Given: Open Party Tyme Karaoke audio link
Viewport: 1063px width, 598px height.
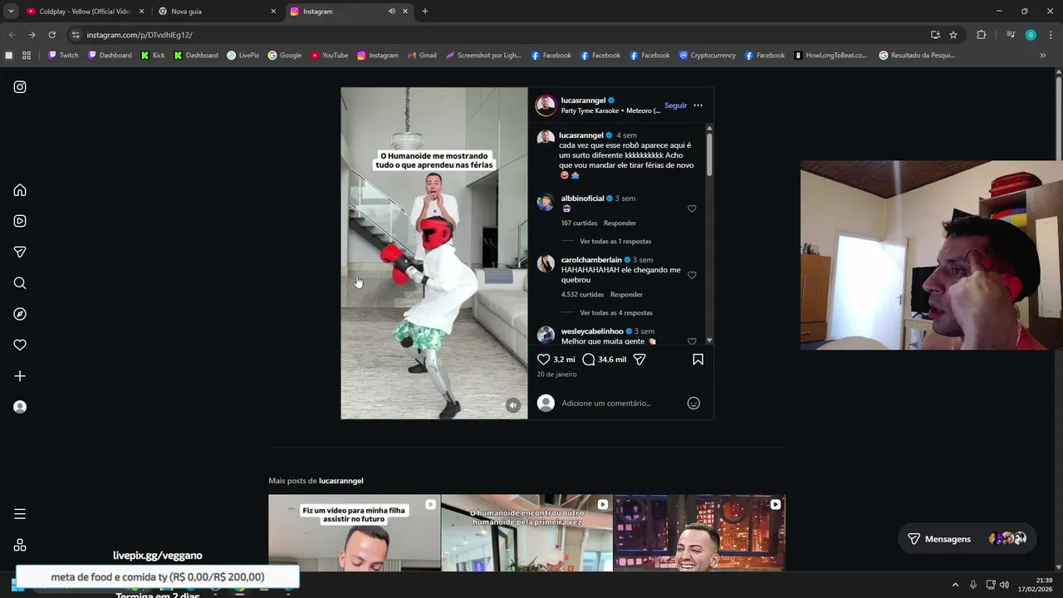Looking at the screenshot, I should pyautogui.click(x=610, y=110).
